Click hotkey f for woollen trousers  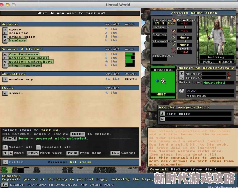click(x=5, y=58)
